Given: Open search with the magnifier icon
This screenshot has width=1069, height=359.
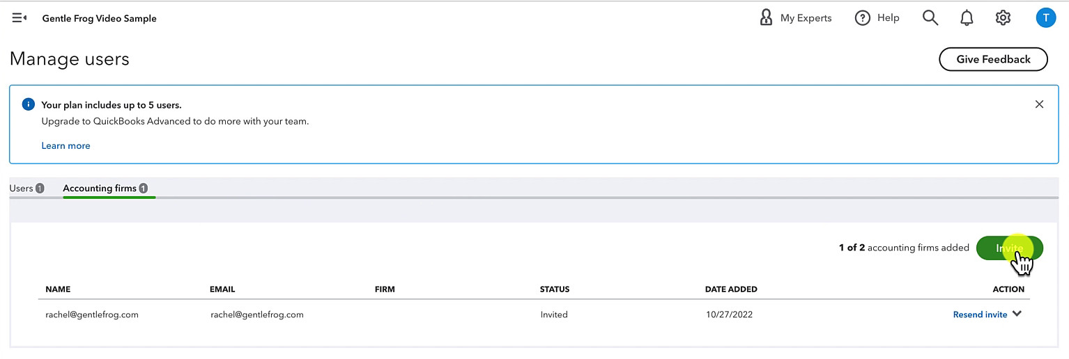Looking at the screenshot, I should (x=930, y=18).
